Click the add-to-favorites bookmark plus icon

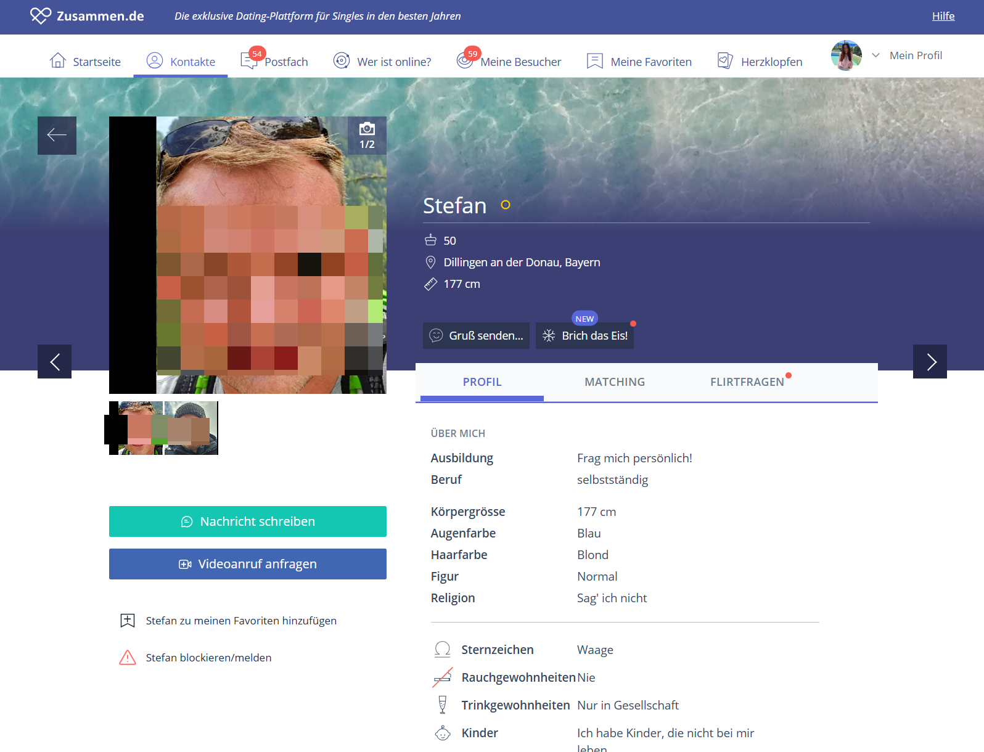tap(128, 621)
